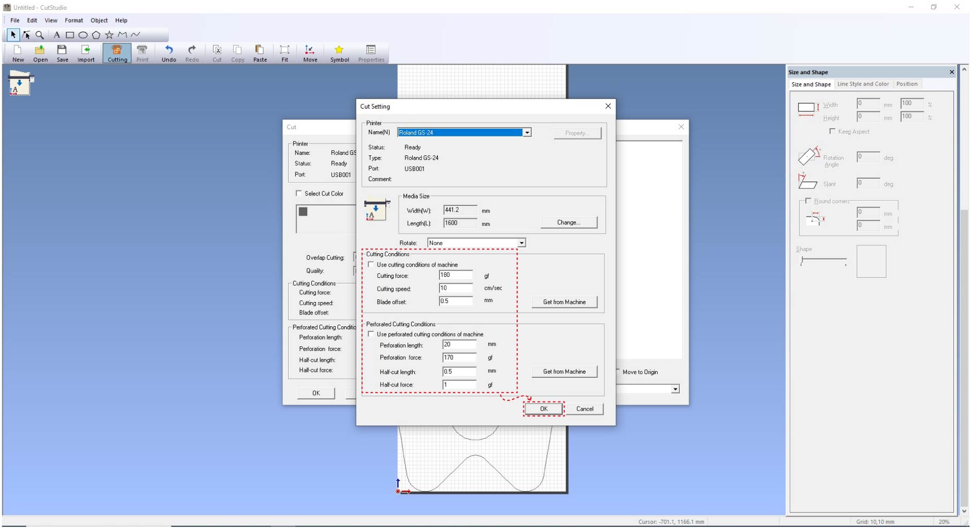The width and height of the screenshot is (972, 529).
Task: Select the Zoom magnifier tool
Action: click(x=40, y=35)
